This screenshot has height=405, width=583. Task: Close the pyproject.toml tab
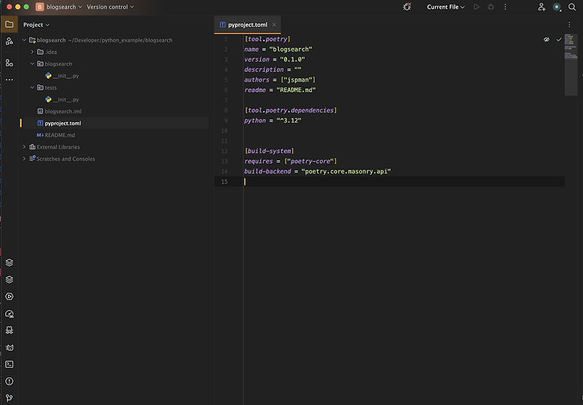[x=274, y=25]
